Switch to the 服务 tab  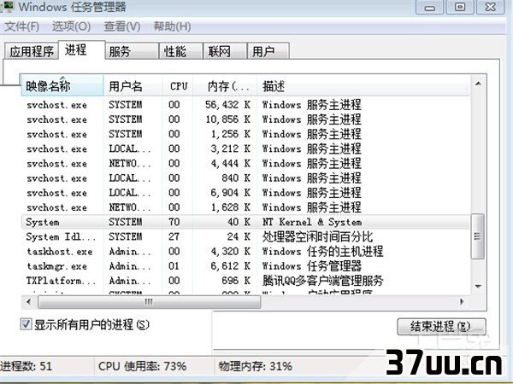coord(132,51)
